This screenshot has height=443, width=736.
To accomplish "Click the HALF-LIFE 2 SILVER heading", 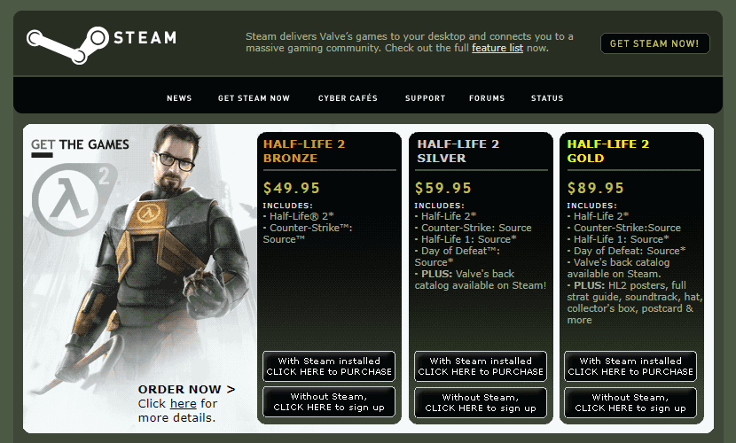I will [458, 151].
